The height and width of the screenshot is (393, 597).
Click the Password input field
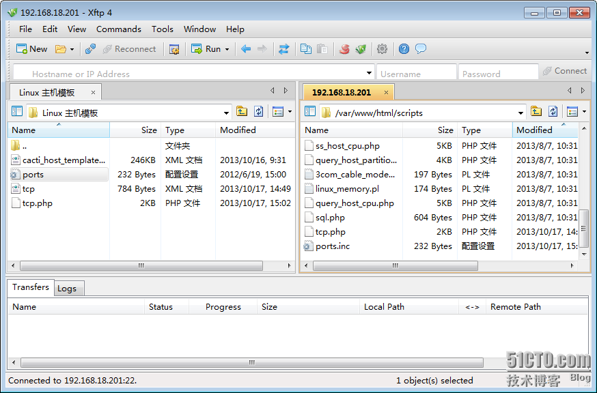498,72
